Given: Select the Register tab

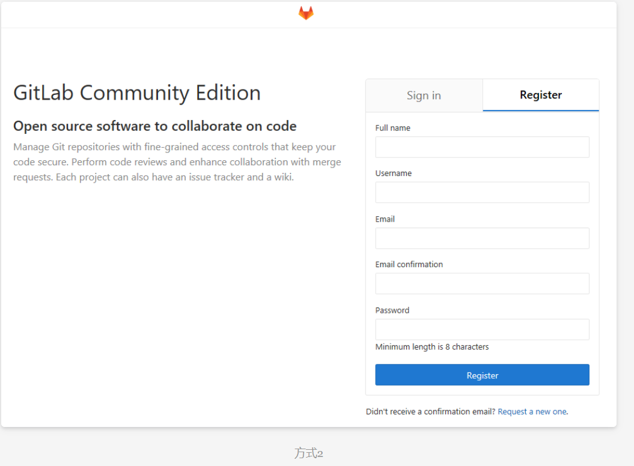Looking at the screenshot, I should tap(540, 95).
